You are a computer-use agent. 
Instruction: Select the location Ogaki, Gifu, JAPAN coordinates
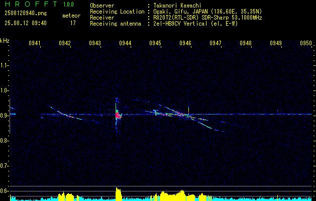[x=207, y=12]
